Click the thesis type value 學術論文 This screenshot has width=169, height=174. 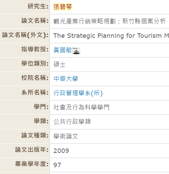66,136
